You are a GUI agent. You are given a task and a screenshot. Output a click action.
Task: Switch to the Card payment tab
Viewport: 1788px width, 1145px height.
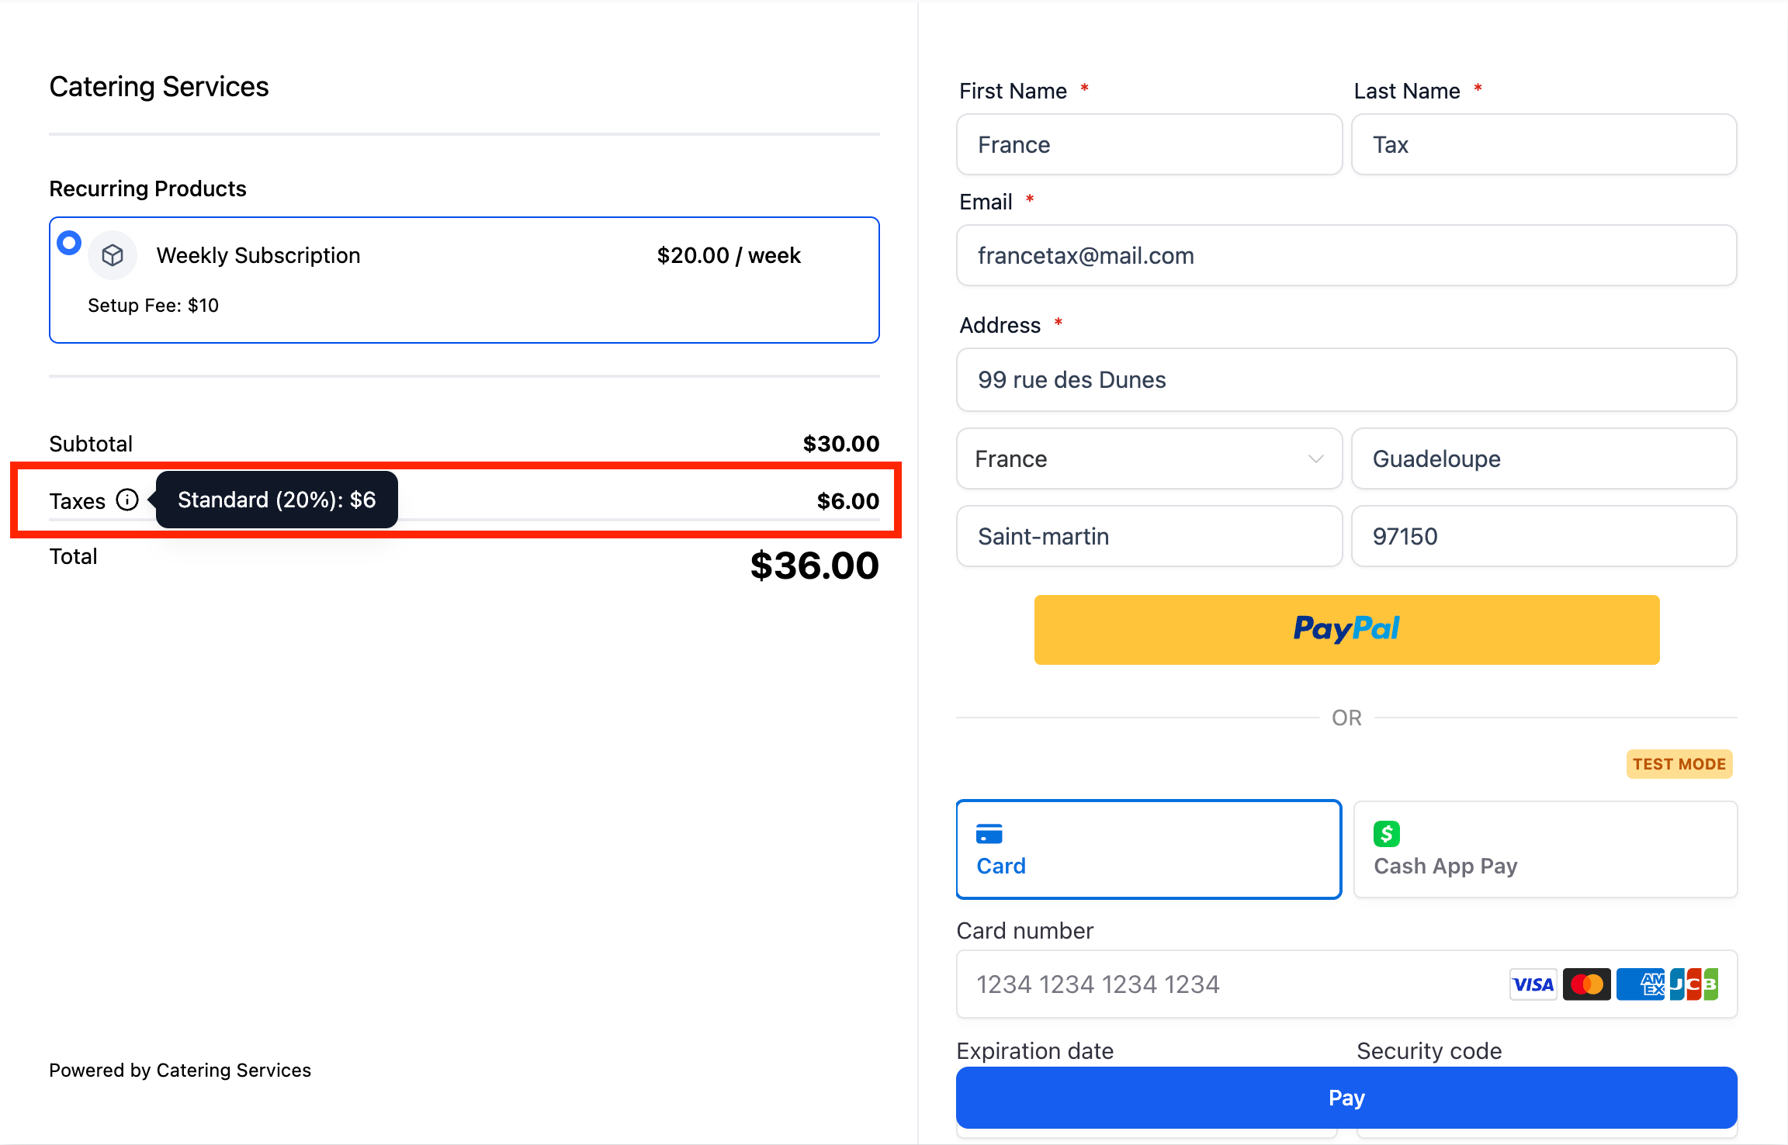(x=1149, y=849)
